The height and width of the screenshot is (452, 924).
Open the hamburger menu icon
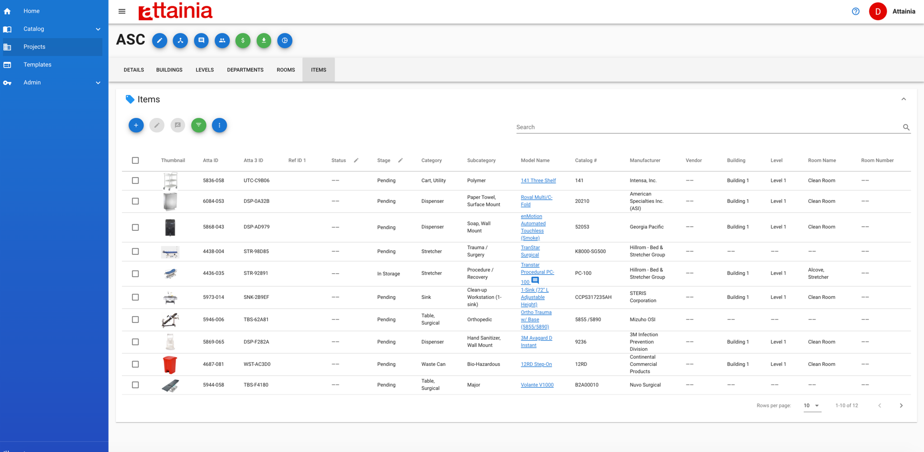(x=122, y=11)
